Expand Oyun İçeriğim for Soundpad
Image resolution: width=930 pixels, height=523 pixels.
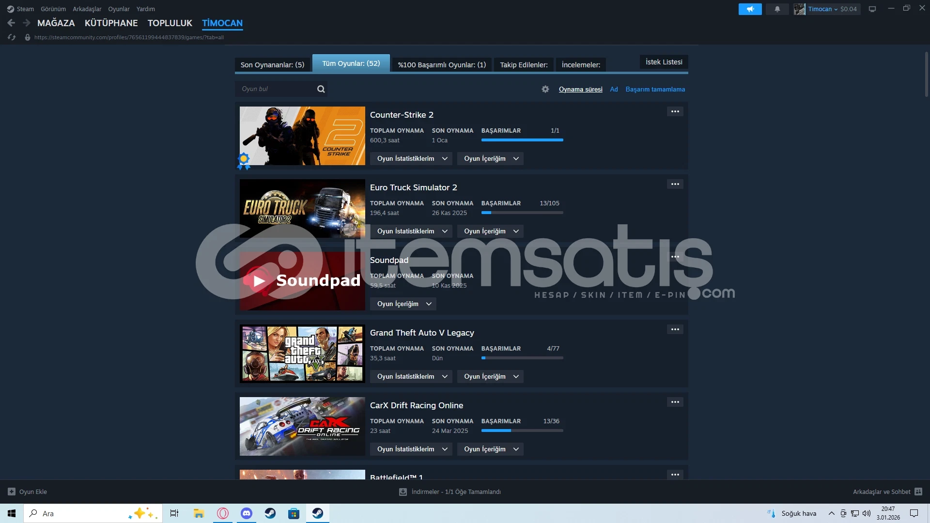tap(403, 304)
